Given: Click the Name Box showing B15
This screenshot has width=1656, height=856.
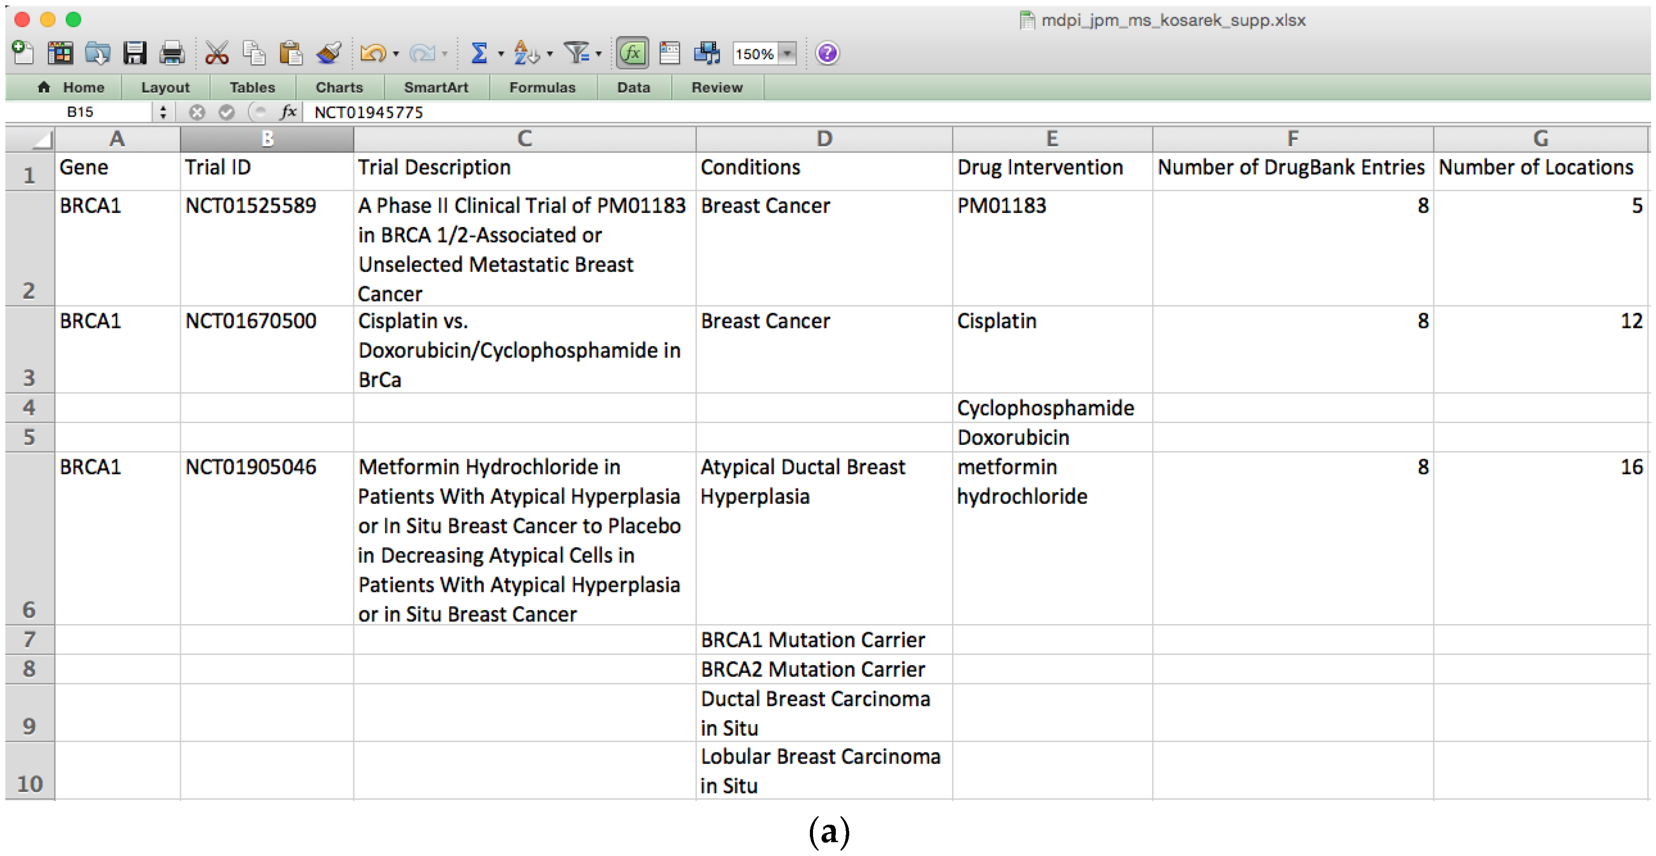Looking at the screenshot, I should pyautogui.click(x=80, y=113).
